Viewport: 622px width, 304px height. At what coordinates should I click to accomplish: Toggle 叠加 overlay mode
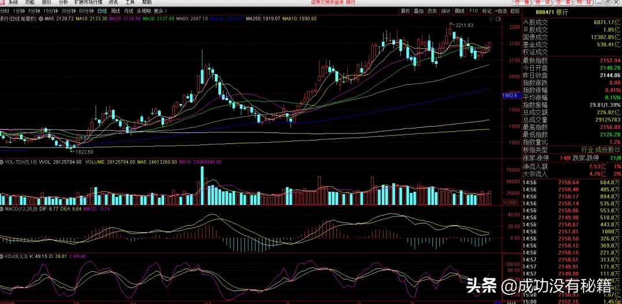point(419,11)
